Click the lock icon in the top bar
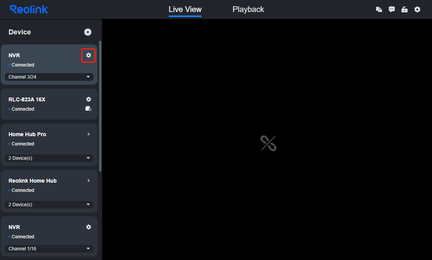The width and height of the screenshot is (432, 260). [x=405, y=9]
